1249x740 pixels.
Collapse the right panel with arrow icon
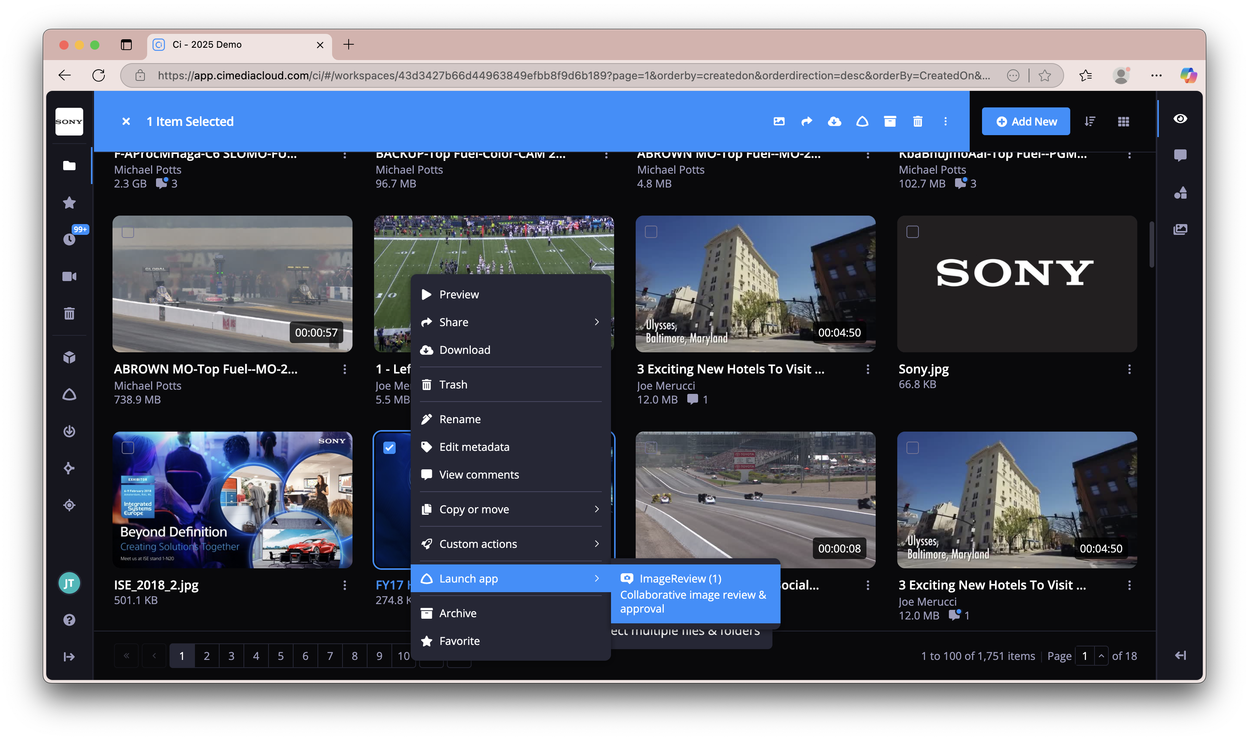1180,655
